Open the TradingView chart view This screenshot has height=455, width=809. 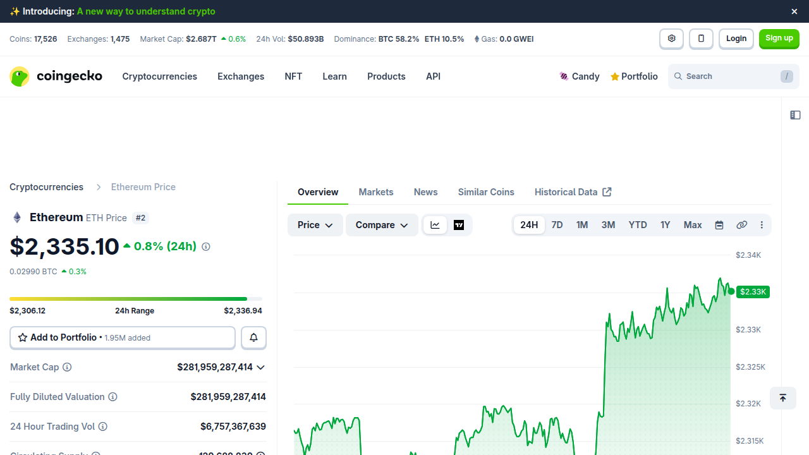click(x=459, y=224)
